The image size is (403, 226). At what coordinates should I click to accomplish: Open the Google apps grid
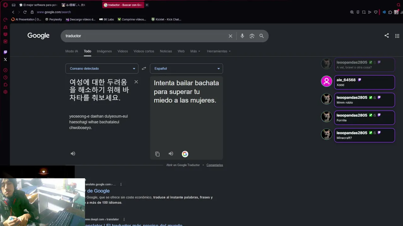[x=397, y=36]
